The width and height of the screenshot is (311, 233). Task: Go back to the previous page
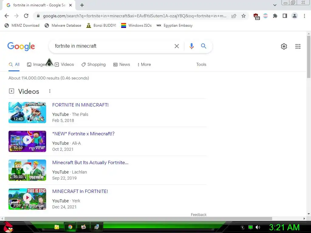(7, 16)
